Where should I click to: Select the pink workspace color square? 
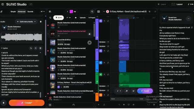tap(71, 12)
